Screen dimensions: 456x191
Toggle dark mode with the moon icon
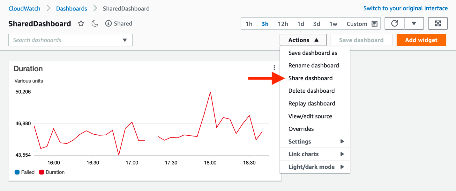pyautogui.click(x=95, y=23)
